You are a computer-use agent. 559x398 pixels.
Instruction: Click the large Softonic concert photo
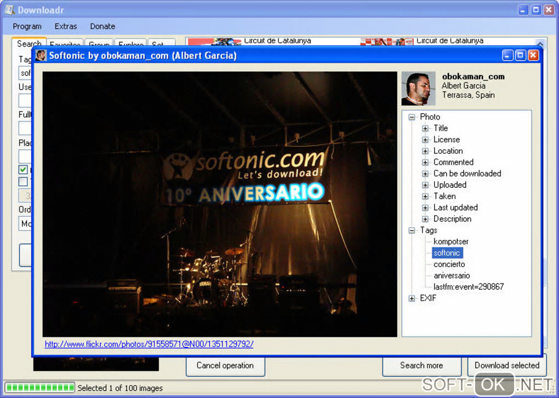pyautogui.click(x=220, y=204)
